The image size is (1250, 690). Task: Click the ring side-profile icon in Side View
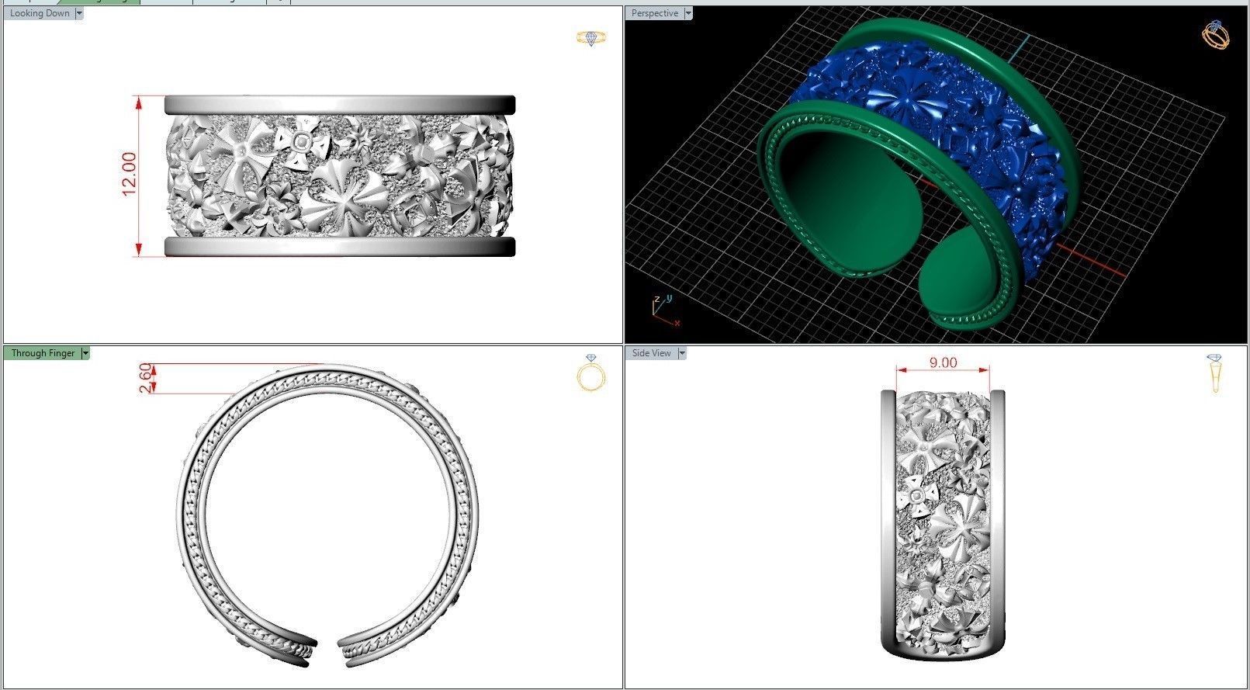(x=1214, y=373)
